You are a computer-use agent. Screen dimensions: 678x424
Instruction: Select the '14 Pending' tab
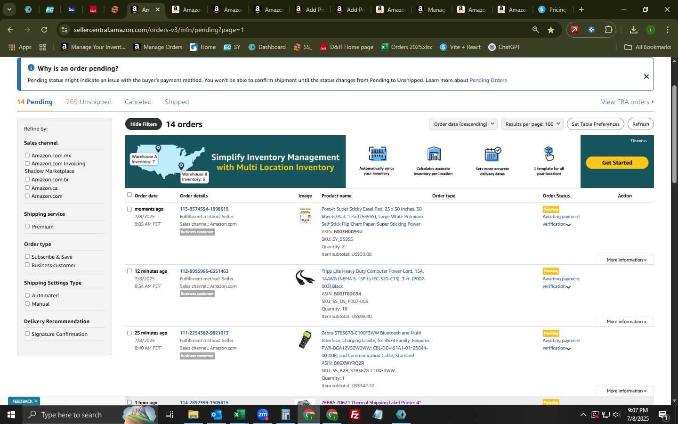35,102
